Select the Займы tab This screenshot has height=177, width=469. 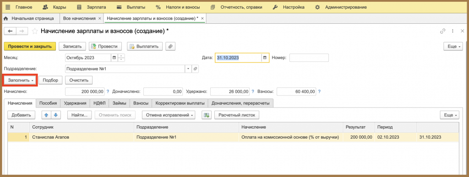pos(120,103)
